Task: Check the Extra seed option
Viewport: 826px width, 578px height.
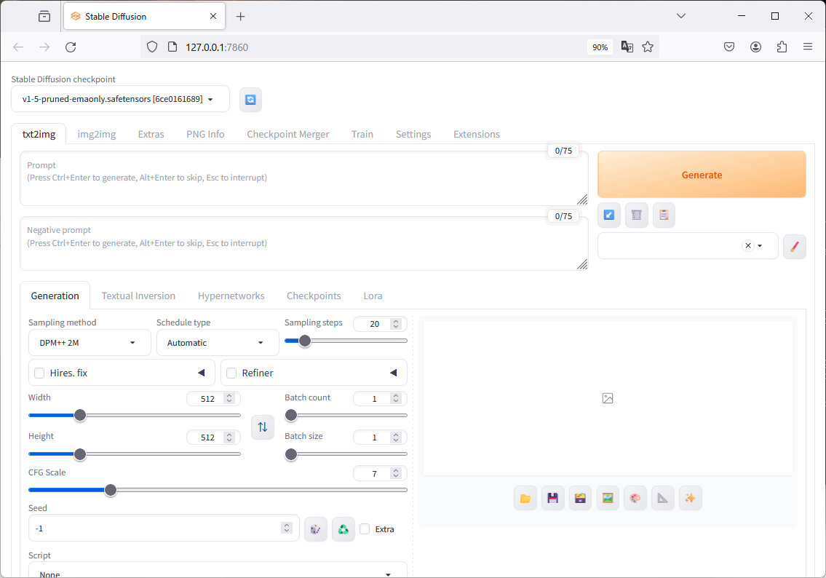Action: pos(364,529)
